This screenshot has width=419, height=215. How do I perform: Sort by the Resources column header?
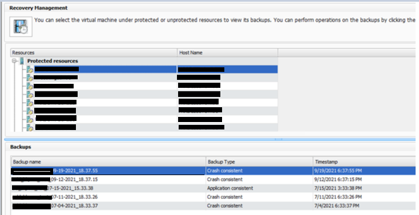click(x=94, y=52)
